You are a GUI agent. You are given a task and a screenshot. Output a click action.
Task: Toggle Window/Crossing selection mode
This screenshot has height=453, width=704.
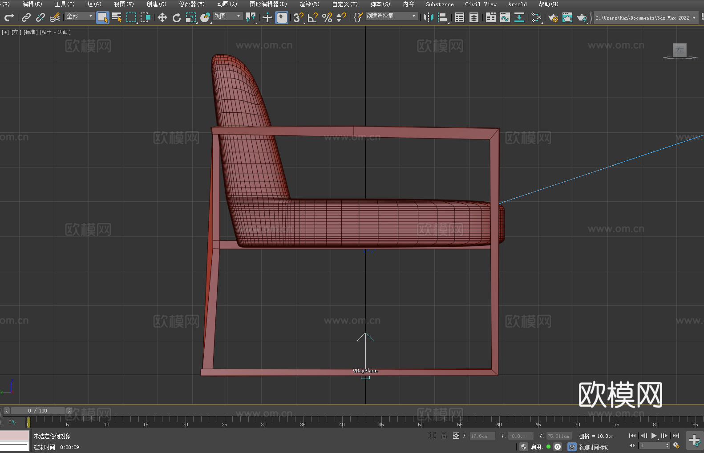[146, 17]
